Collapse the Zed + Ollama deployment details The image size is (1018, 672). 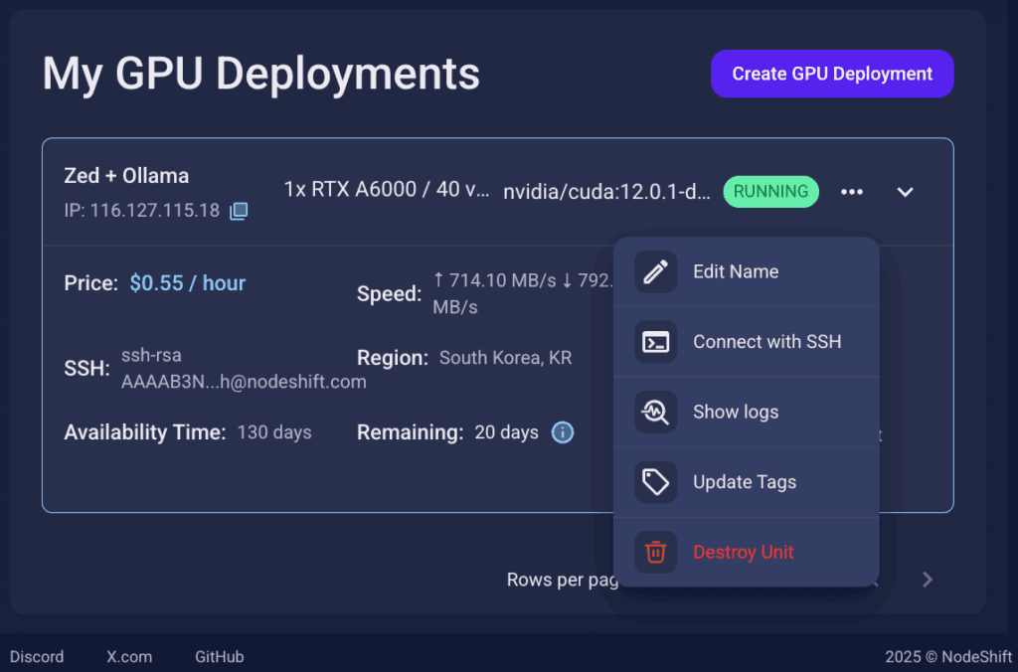pos(905,192)
